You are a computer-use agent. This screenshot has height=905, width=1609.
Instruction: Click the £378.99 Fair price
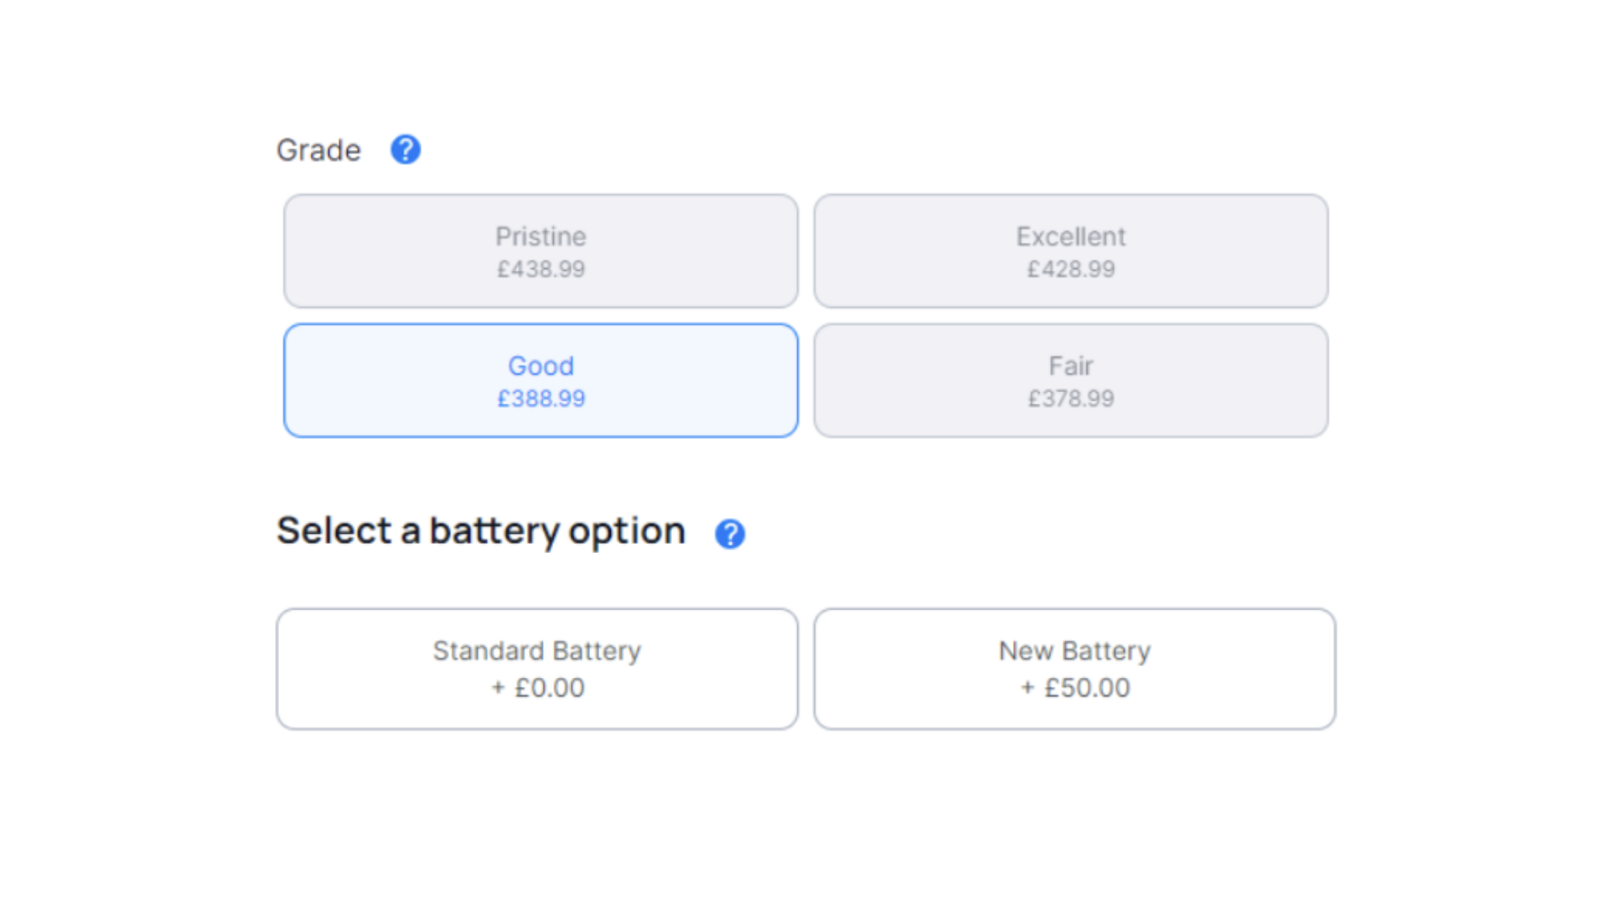[x=1071, y=398]
